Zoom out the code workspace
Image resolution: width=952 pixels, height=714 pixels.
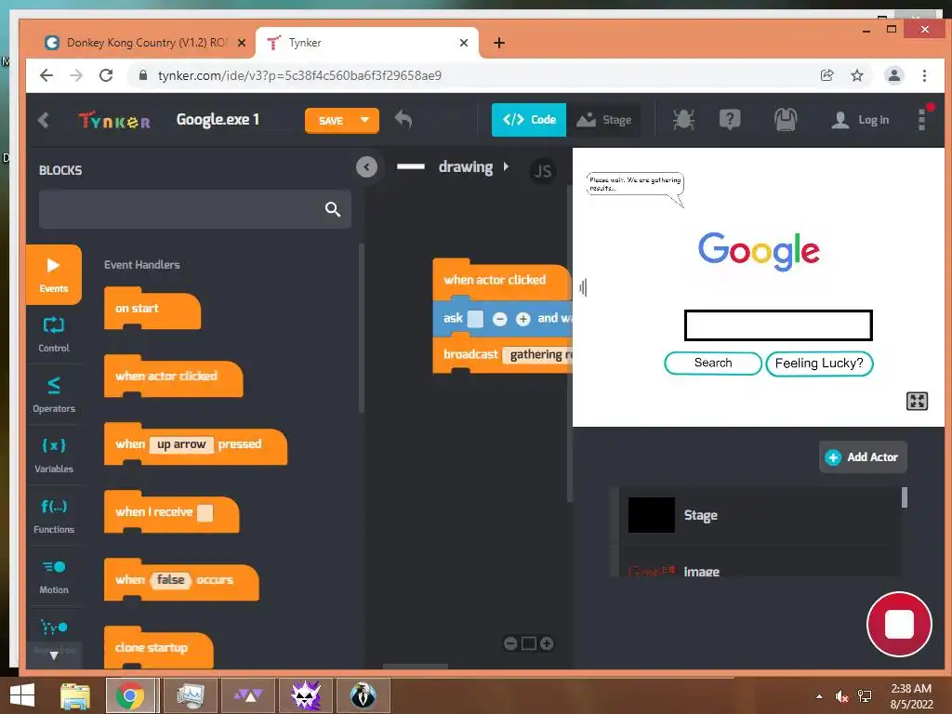pos(510,643)
